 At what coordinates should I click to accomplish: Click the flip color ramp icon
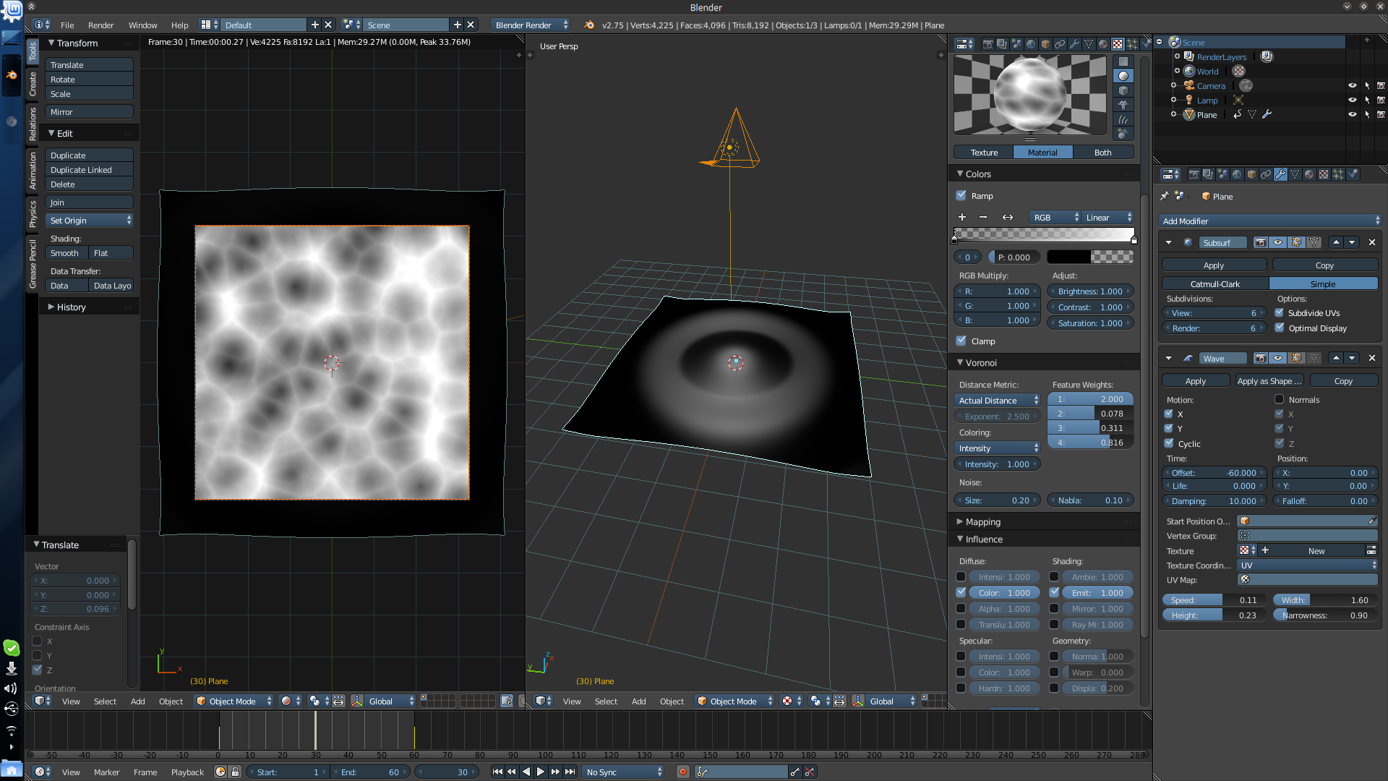coord(1007,217)
